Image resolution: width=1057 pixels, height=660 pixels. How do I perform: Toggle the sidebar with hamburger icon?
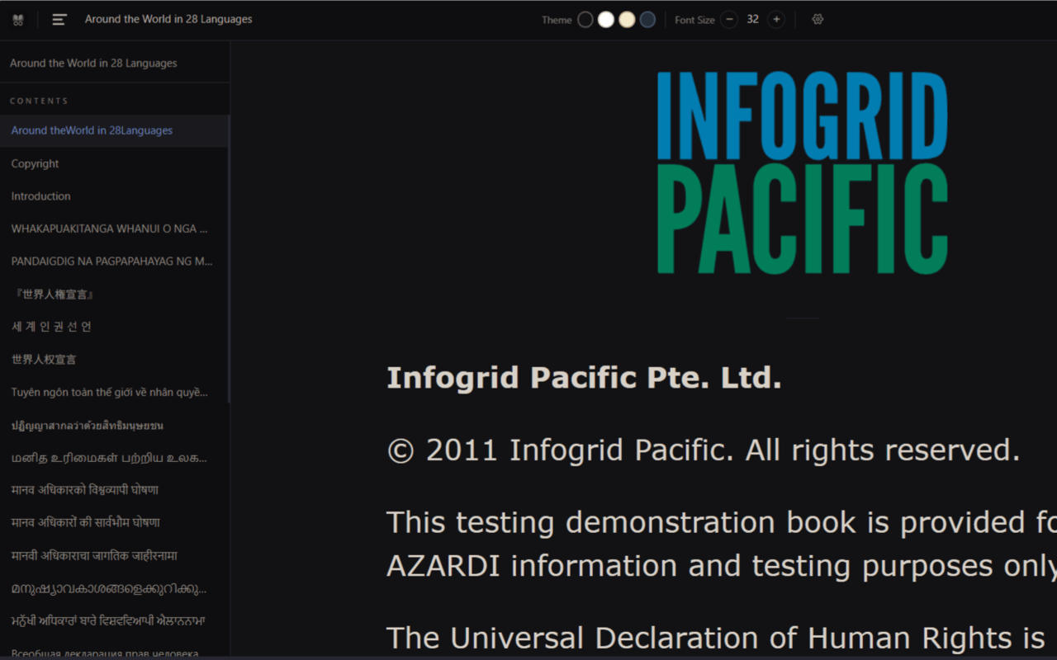point(59,19)
